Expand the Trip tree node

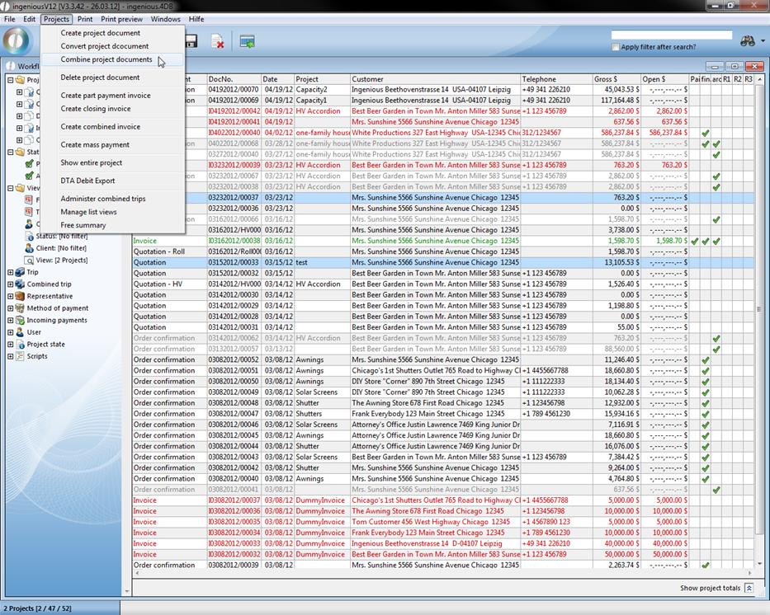10,272
